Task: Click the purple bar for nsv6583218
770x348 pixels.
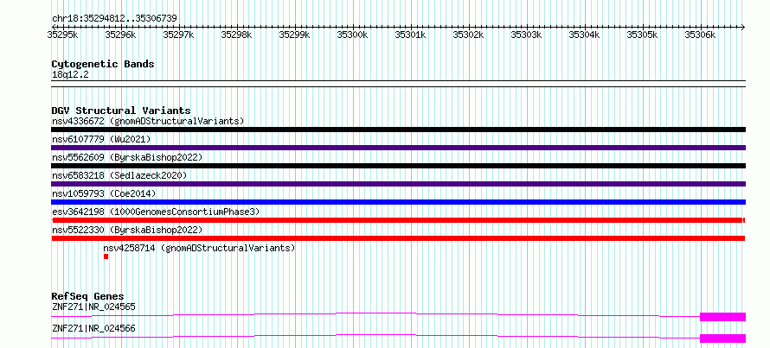Action: pos(398,184)
